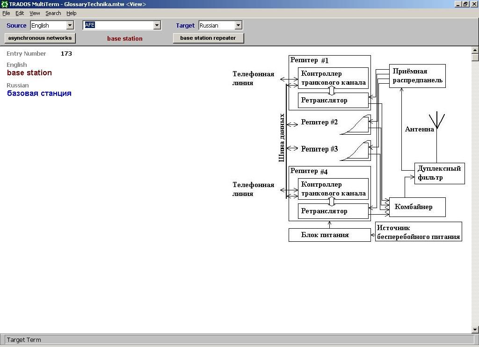Go to next entry base station repeater
Viewport: 479px width, 347px height.
[208, 38]
